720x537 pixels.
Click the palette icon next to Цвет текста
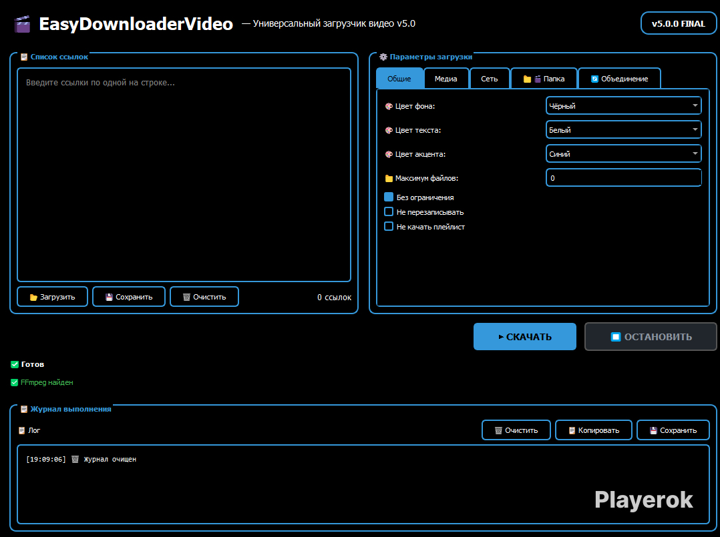pyautogui.click(x=389, y=130)
